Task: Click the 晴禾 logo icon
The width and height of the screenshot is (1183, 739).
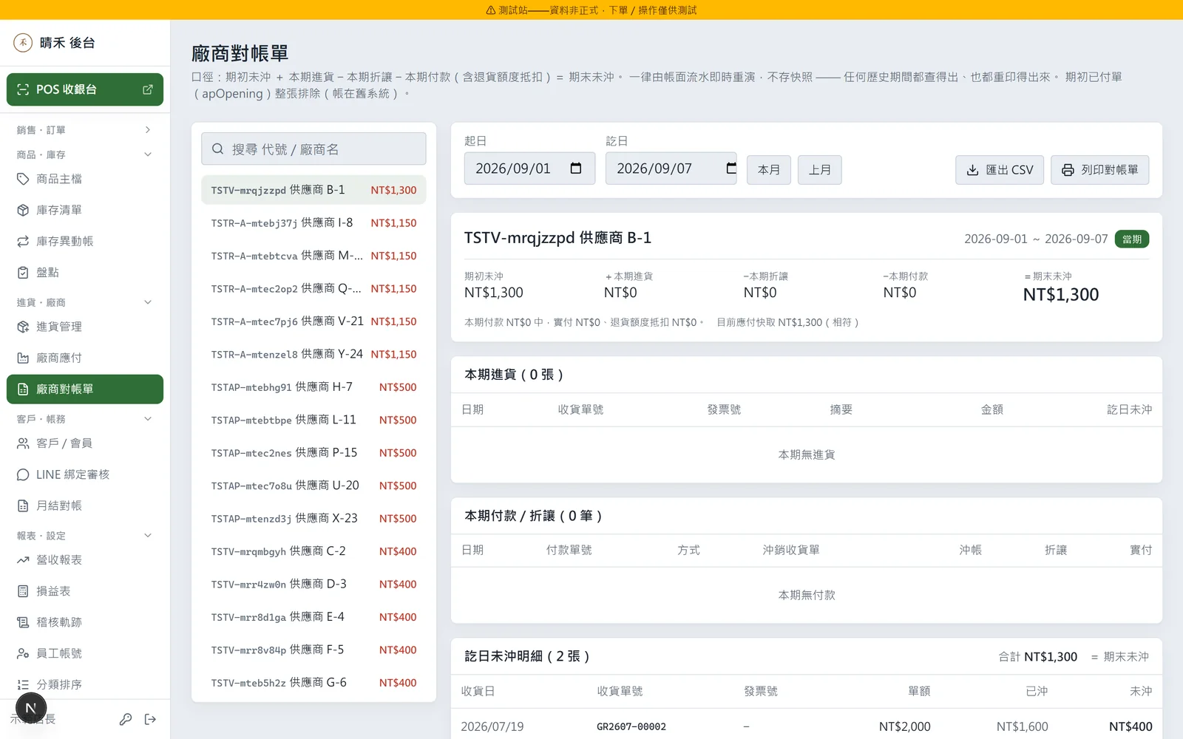Action: click(x=23, y=42)
